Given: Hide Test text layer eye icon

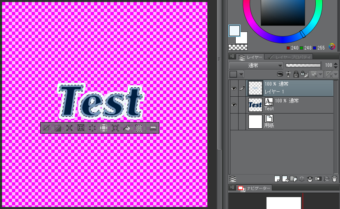Looking at the screenshot, I should 234,105.
